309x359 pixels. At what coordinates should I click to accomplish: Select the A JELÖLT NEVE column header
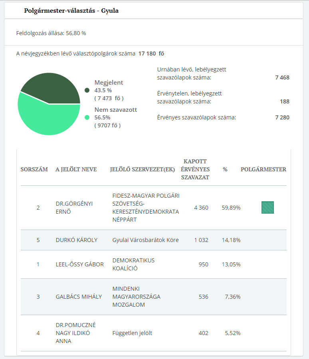(76, 169)
